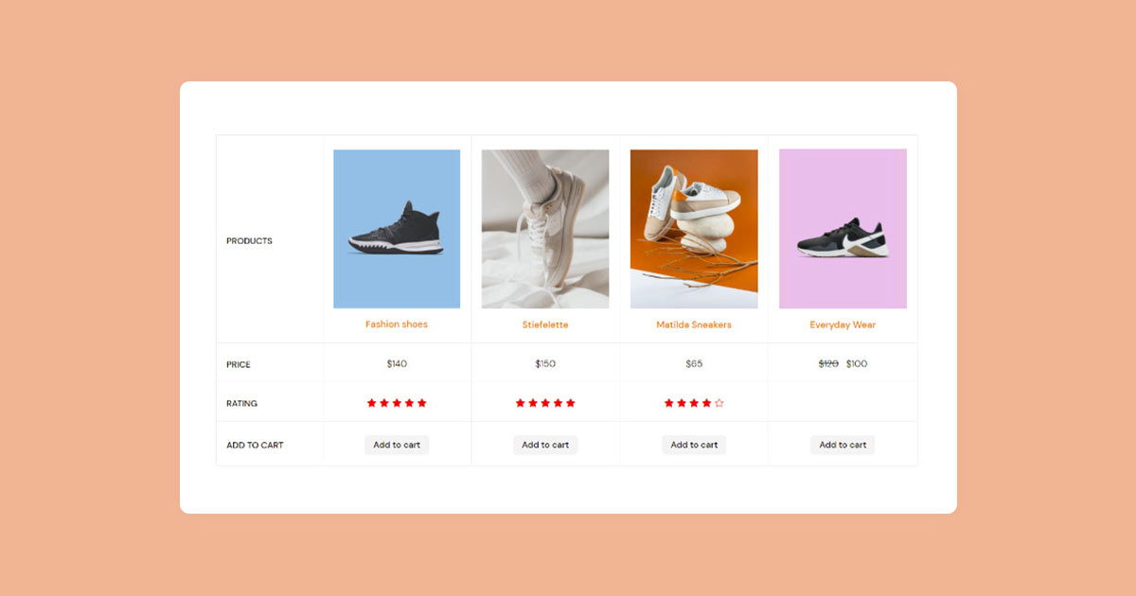The image size is (1136, 596).
Task: View the black high-top sneaker image
Action: tap(397, 229)
